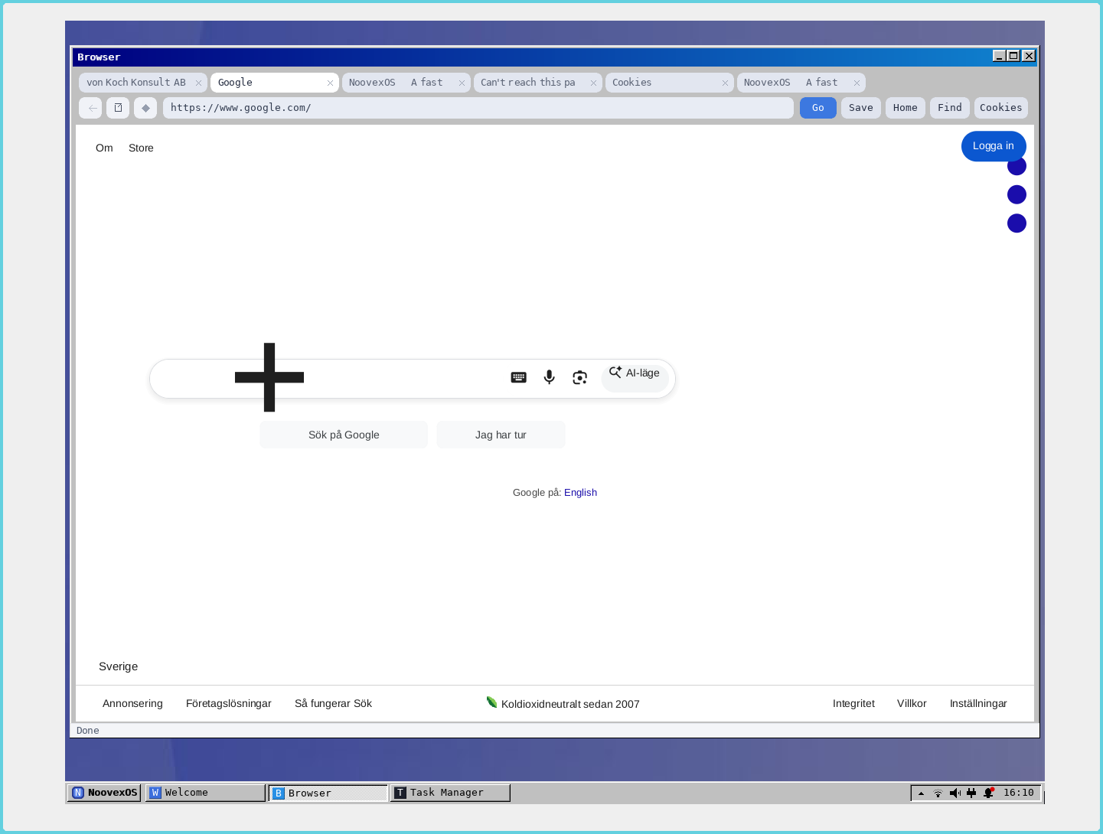Switch to Task Manager in the taskbar
Screen dimensions: 1103x834
(450, 793)
